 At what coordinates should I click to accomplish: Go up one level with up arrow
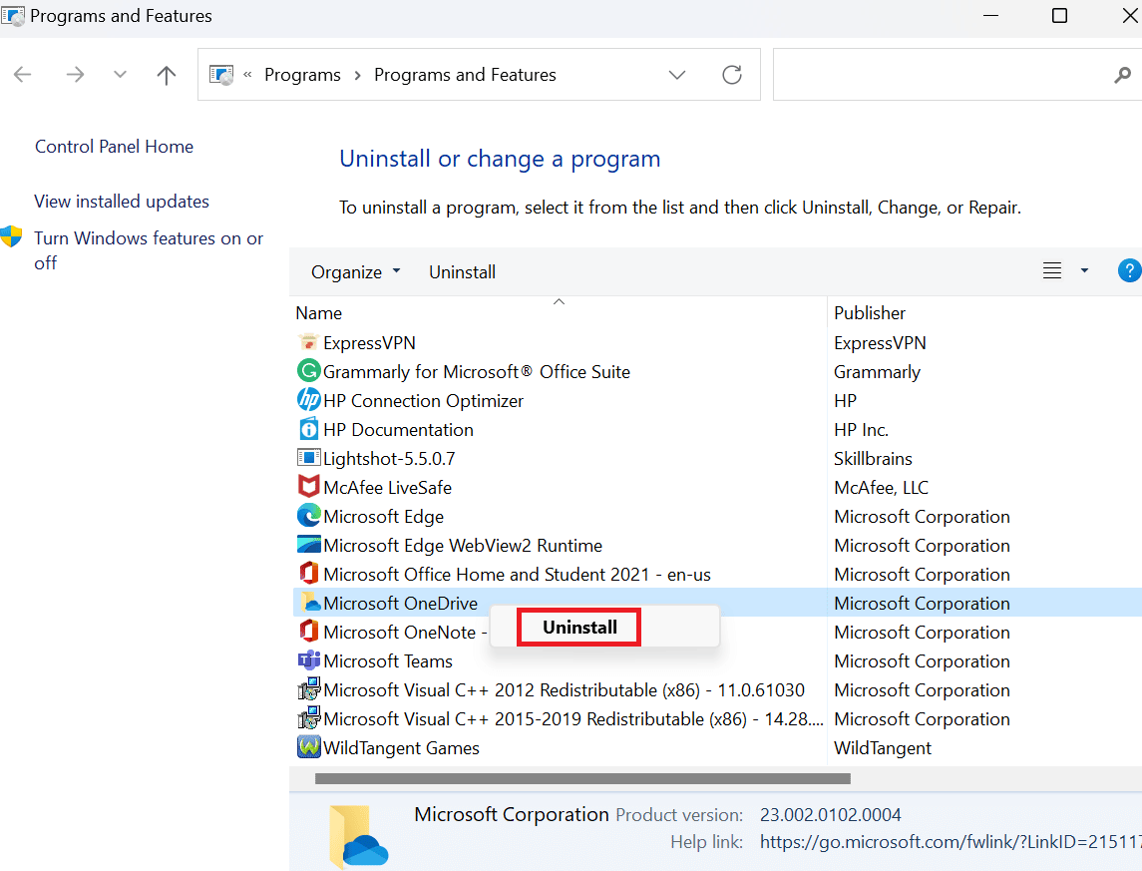pos(166,74)
